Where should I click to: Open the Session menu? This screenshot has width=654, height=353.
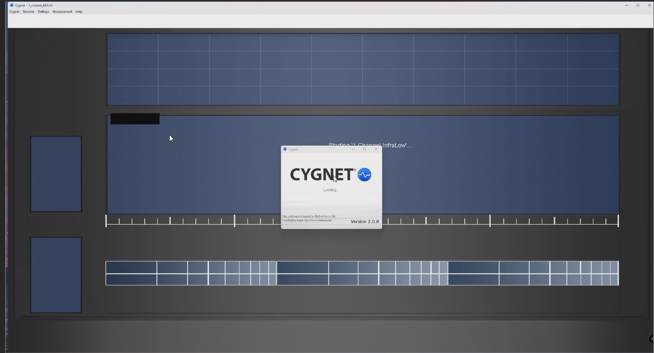coord(28,12)
